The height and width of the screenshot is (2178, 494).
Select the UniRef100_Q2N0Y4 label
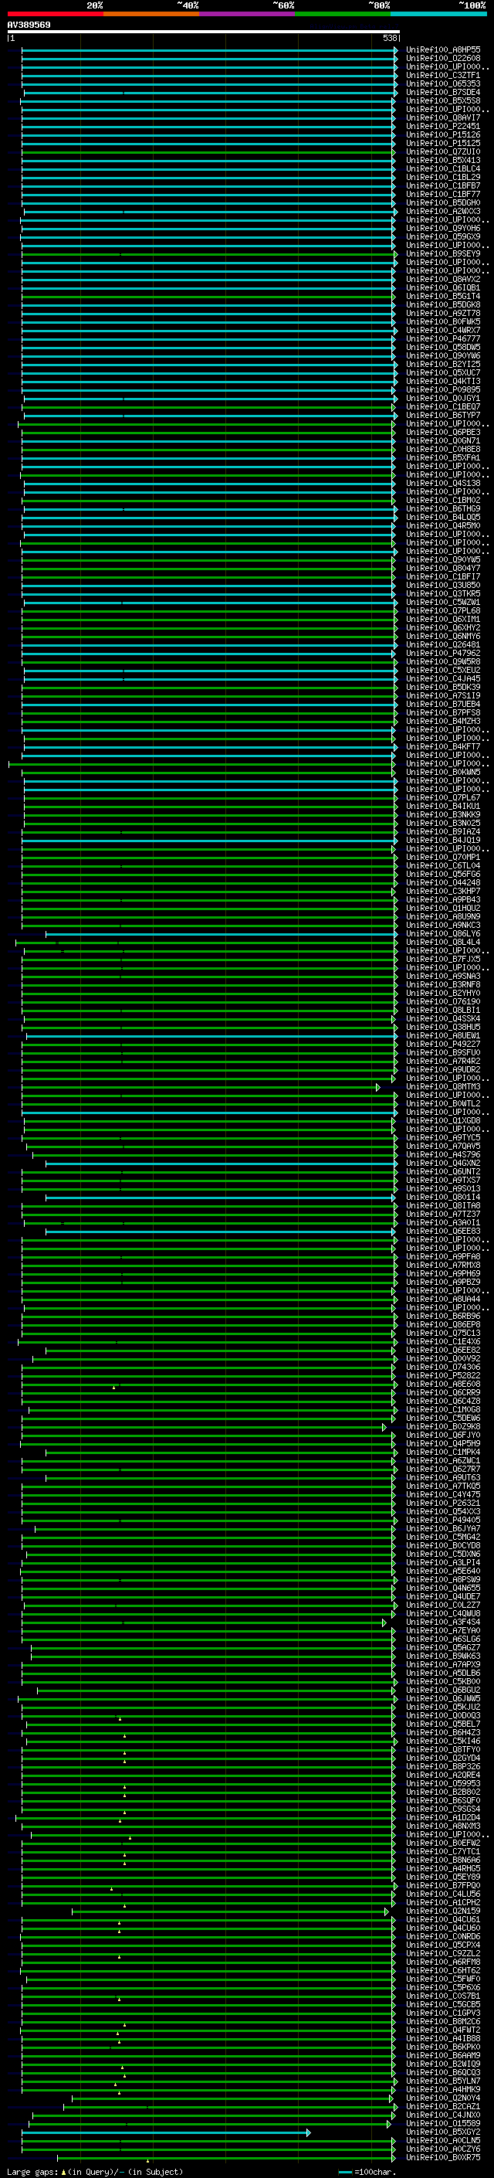coord(443,2098)
